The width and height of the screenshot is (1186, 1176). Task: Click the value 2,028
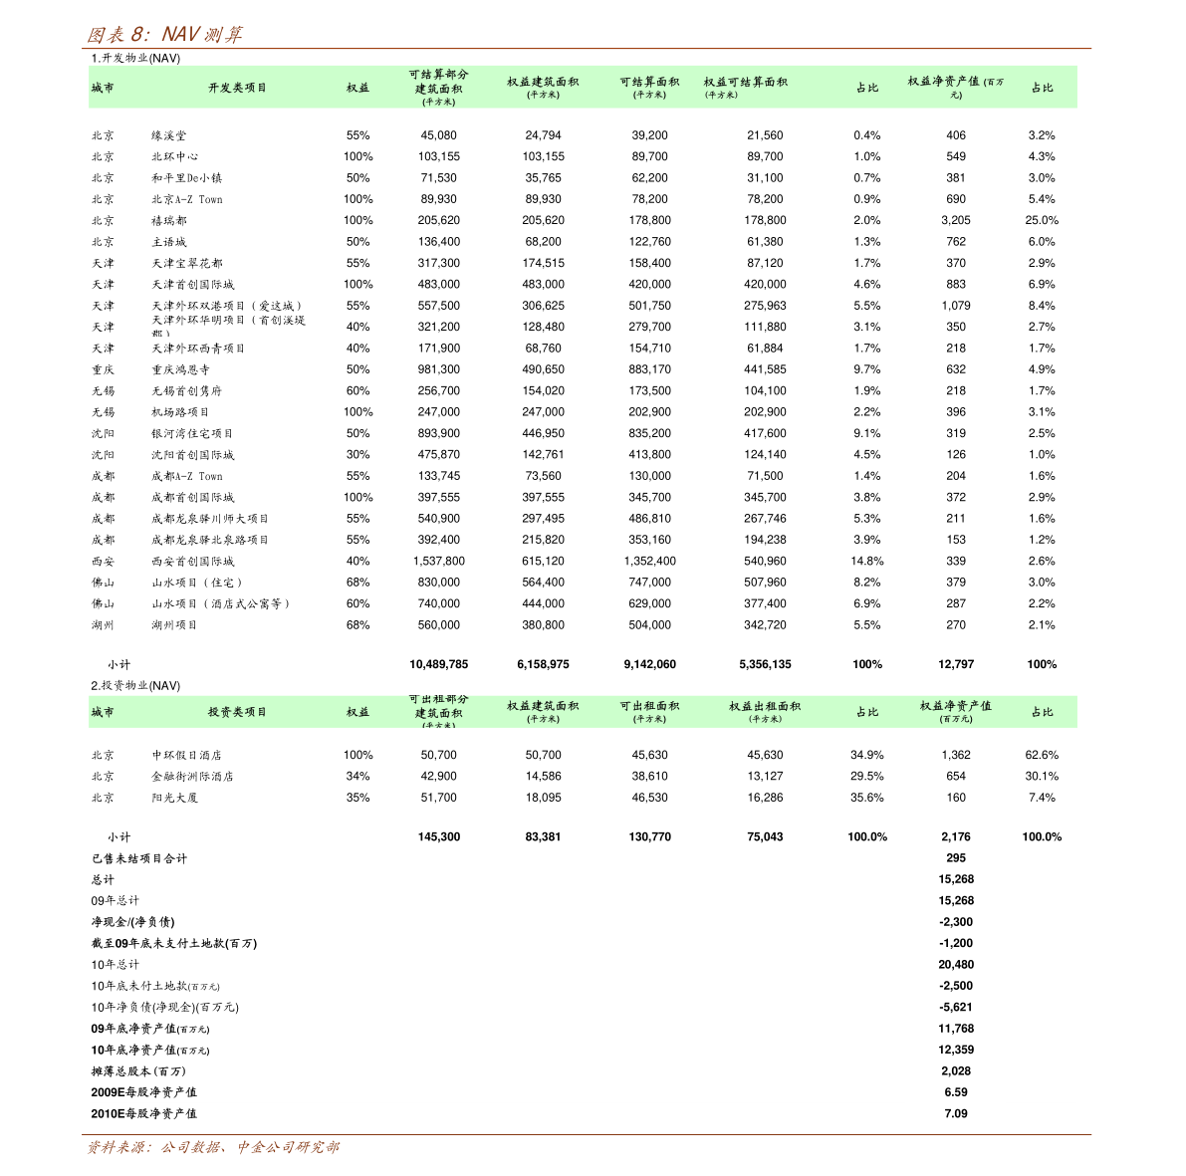coord(955,1070)
